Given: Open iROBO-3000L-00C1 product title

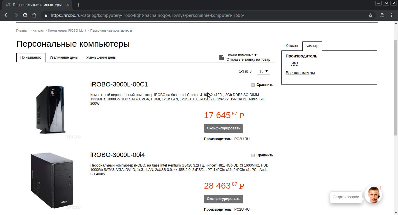Looking at the screenshot, I should [119, 84].
